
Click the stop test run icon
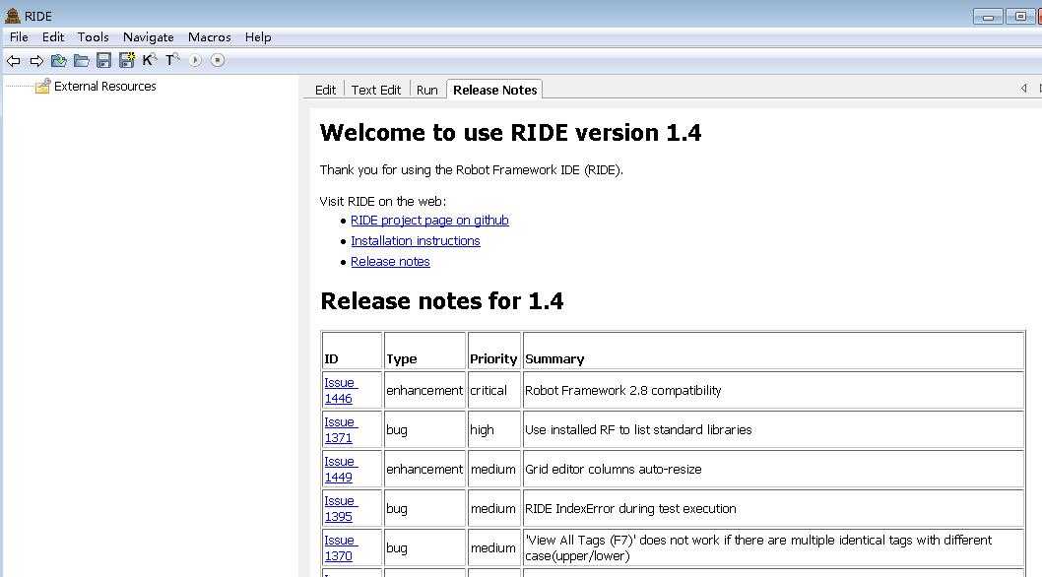click(x=218, y=60)
